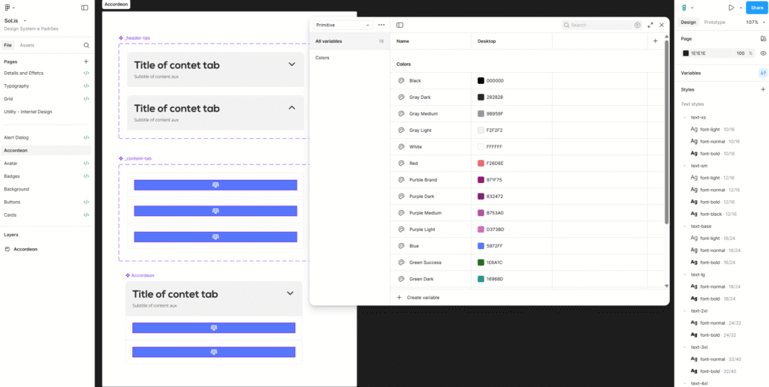Screen dimensions: 769x387
Task: Click the Purple Brand color swatch
Action: point(481,180)
